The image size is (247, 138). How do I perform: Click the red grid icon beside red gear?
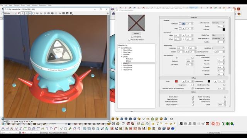[x=218, y=123]
